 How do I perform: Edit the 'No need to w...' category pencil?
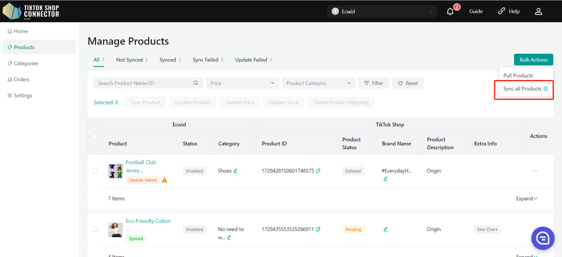(x=229, y=237)
